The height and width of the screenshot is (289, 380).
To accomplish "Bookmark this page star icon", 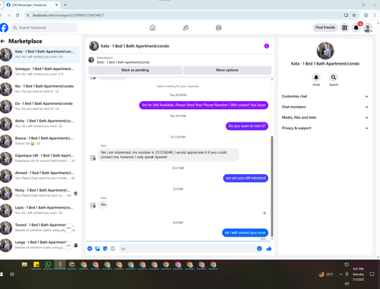I will [x=354, y=15].
